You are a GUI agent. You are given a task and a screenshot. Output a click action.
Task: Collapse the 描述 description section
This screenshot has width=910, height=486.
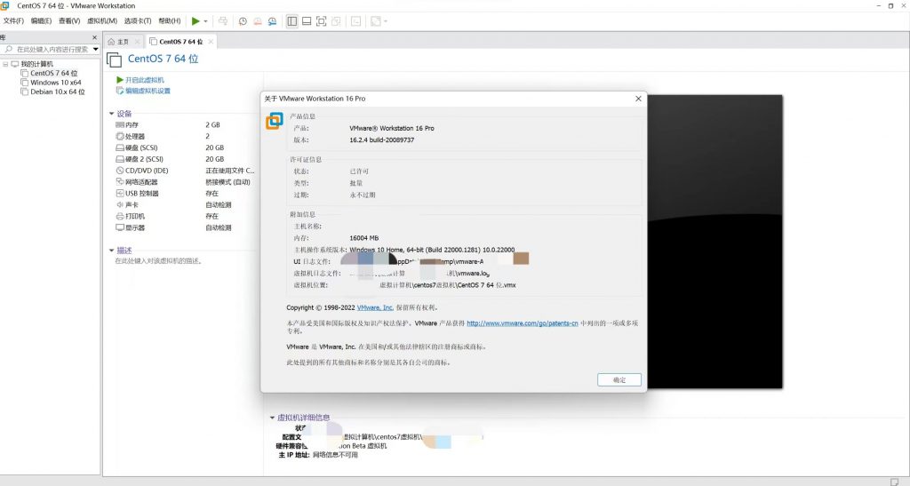click(x=111, y=251)
